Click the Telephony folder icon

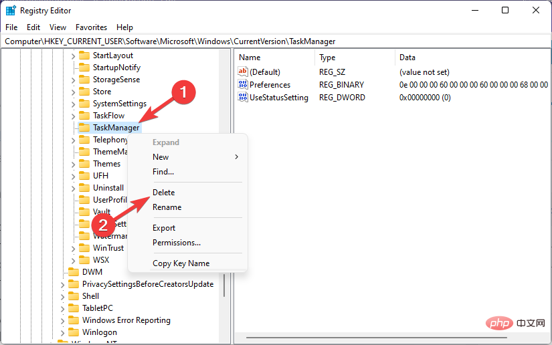pos(84,140)
